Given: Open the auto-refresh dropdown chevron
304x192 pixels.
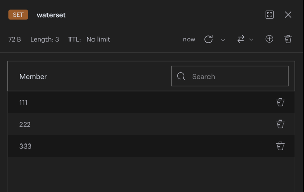Looking at the screenshot, I should [223, 40].
